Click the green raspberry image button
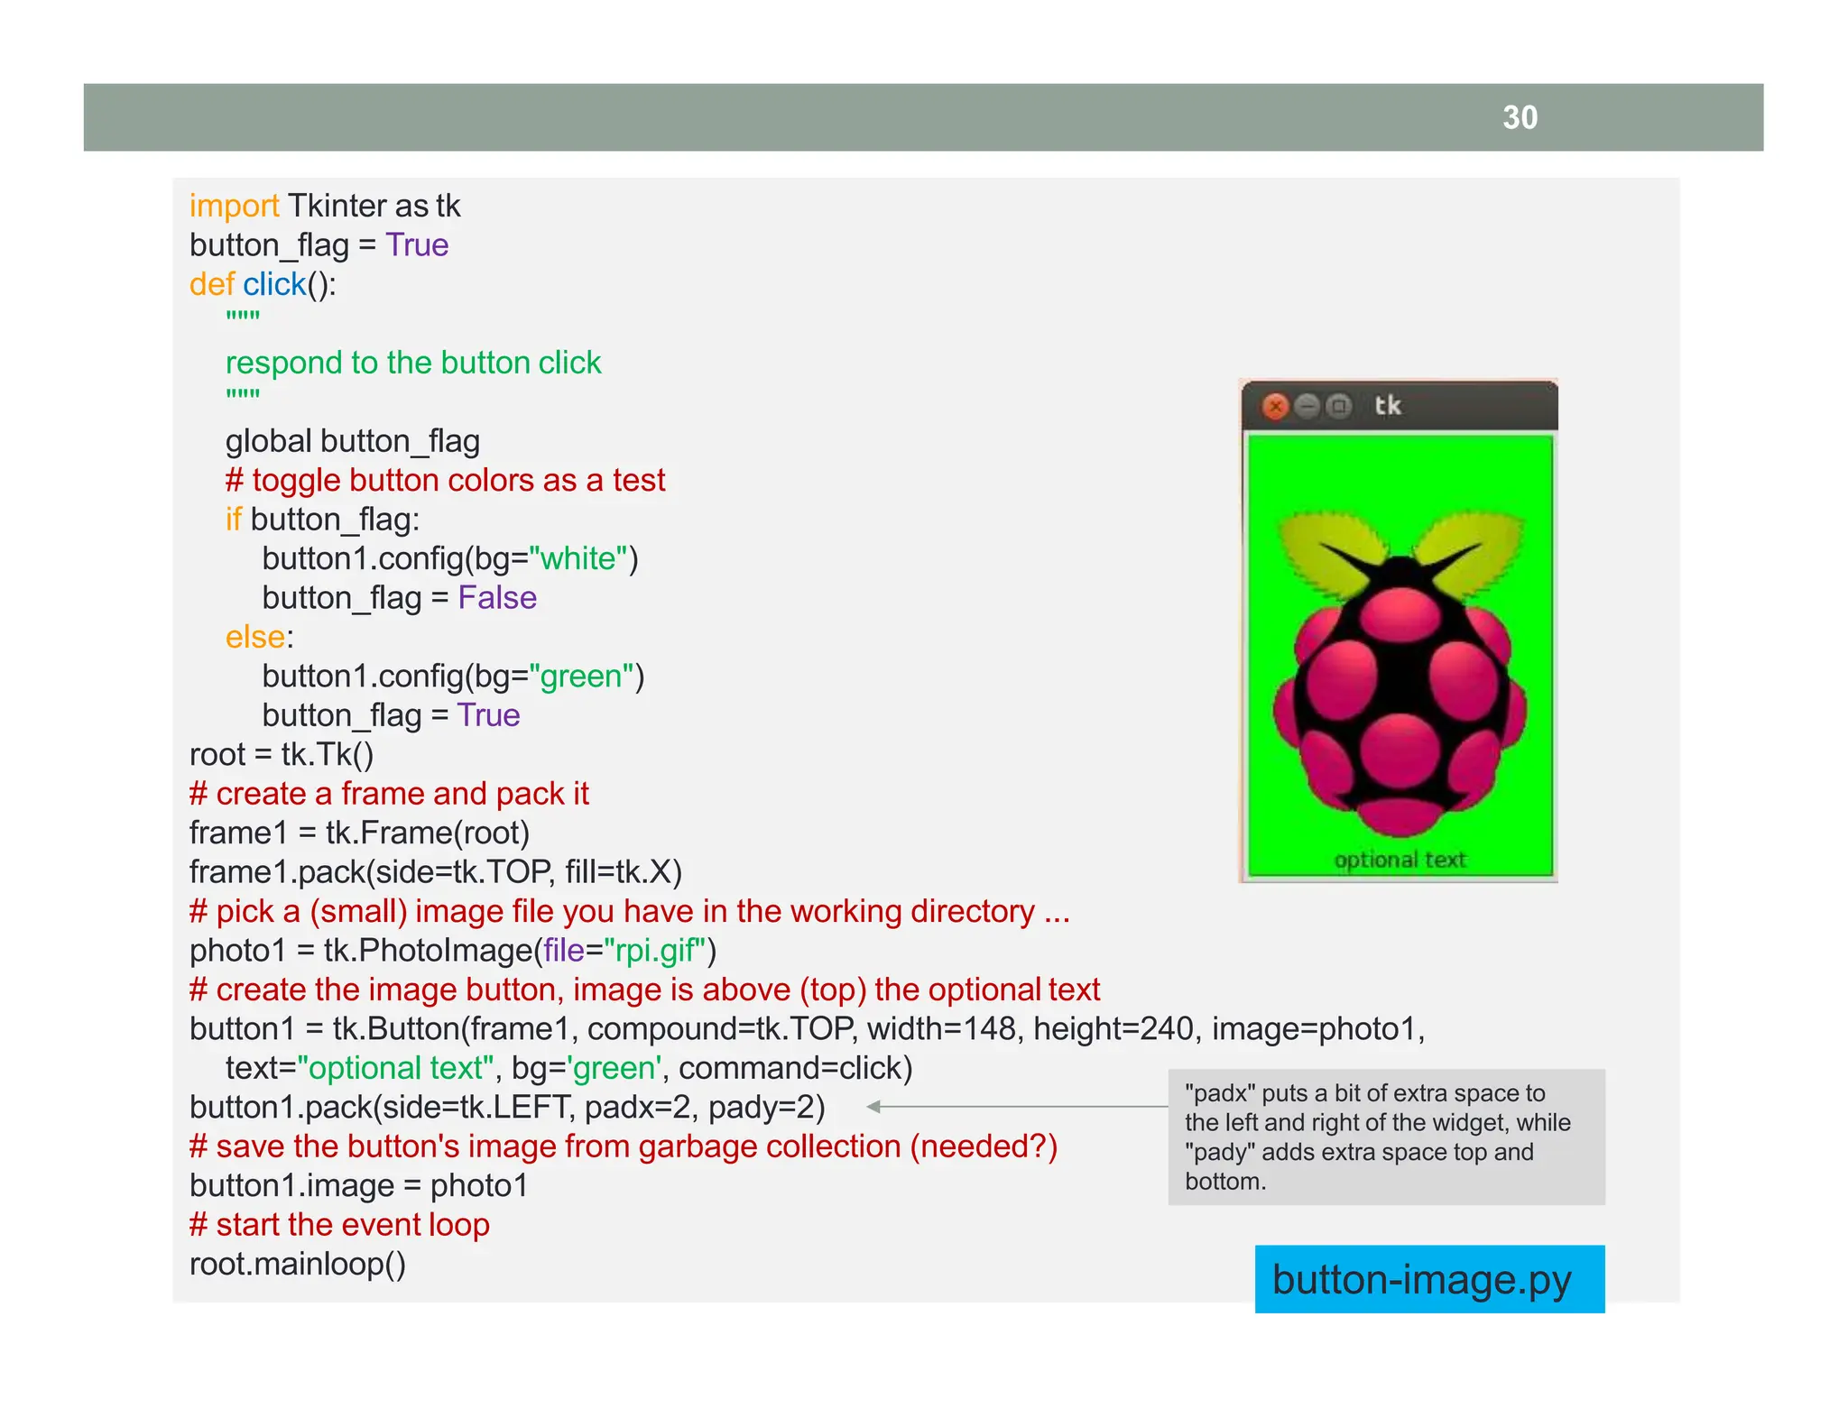This screenshot has height=1427, width=1848. click(1400, 656)
